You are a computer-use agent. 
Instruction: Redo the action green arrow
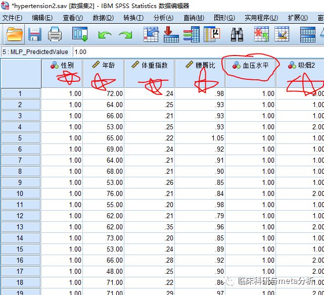pos(125,35)
